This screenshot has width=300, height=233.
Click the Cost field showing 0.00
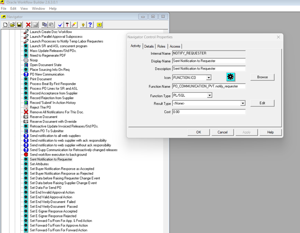pyautogui.click(x=209, y=112)
